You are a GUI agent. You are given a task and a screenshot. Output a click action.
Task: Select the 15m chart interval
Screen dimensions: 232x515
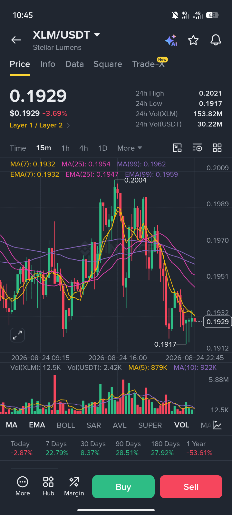pos(43,148)
